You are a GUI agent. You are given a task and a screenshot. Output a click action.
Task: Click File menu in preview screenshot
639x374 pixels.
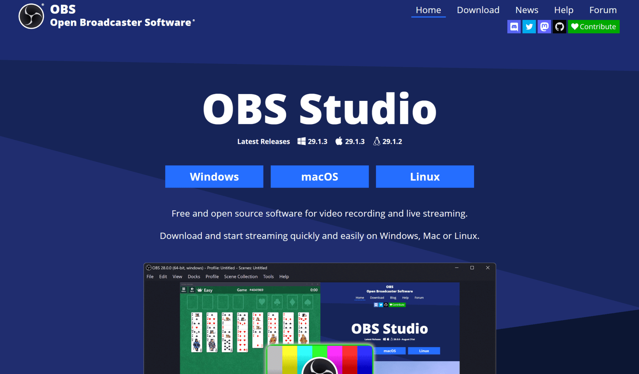[x=150, y=276]
